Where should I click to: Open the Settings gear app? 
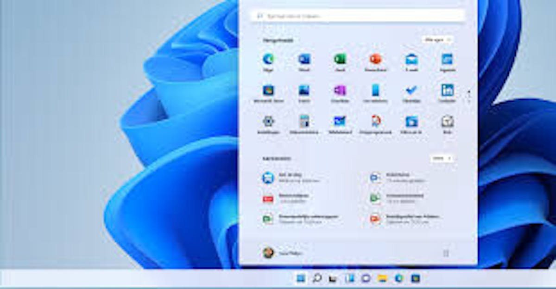click(x=268, y=121)
